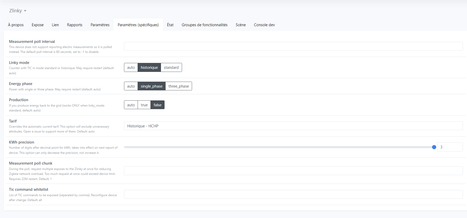Screen dimensions: 467x218
Task: Set Production to false
Action: point(158,105)
